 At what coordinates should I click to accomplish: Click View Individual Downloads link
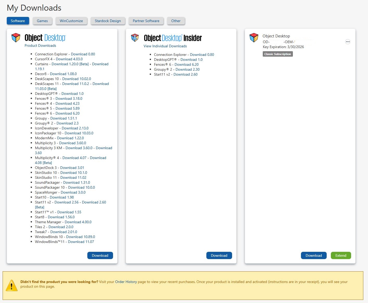point(165,46)
